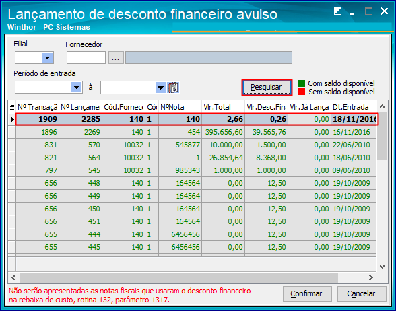
Task: Click discount value 39.565,76
Action: (267, 132)
